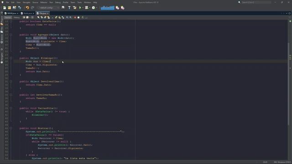Screen dimensions: 292x164
Task: Open the Files side panel
Action: 2,30
